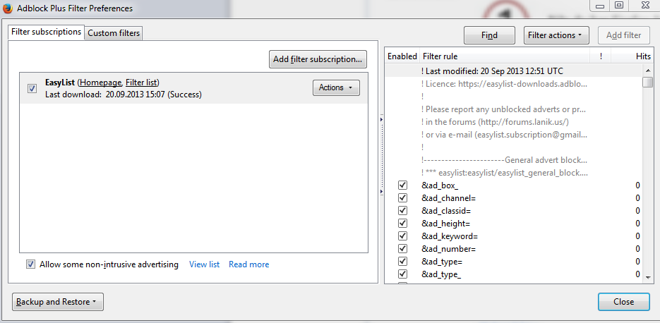Select the 'General advert block' separator row
The height and width of the screenshot is (323, 660).
(513, 160)
